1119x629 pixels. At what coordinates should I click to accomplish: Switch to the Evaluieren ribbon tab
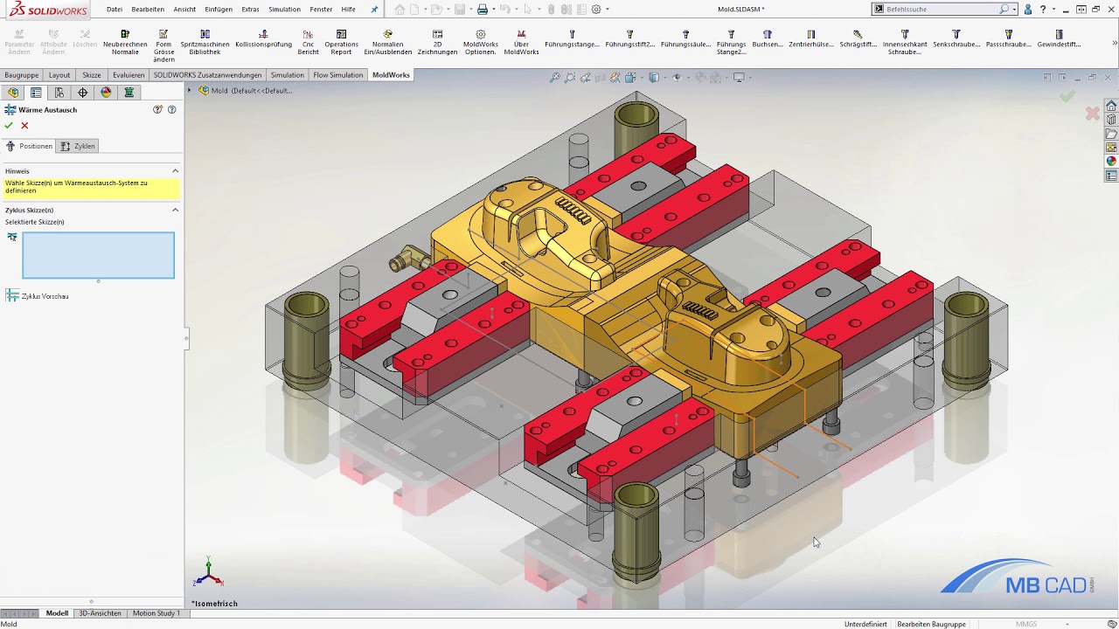tap(129, 75)
